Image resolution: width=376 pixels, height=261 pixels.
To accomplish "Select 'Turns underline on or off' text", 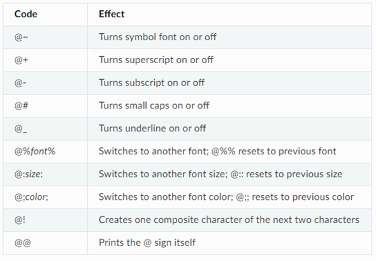I will pyautogui.click(x=152, y=128).
